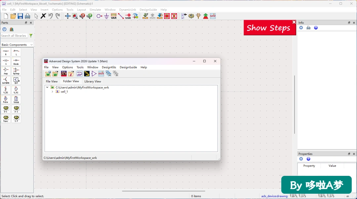Add S P simulation controller from palette
Screen dimensions: 357x199
point(16,119)
